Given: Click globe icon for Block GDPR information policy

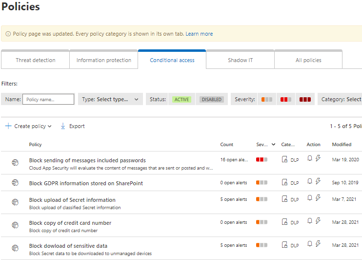Looking at the screenshot, I should [15, 182].
